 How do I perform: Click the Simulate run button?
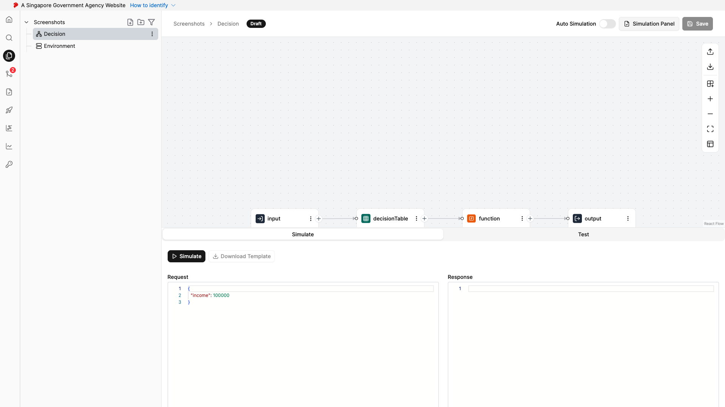click(x=187, y=256)
